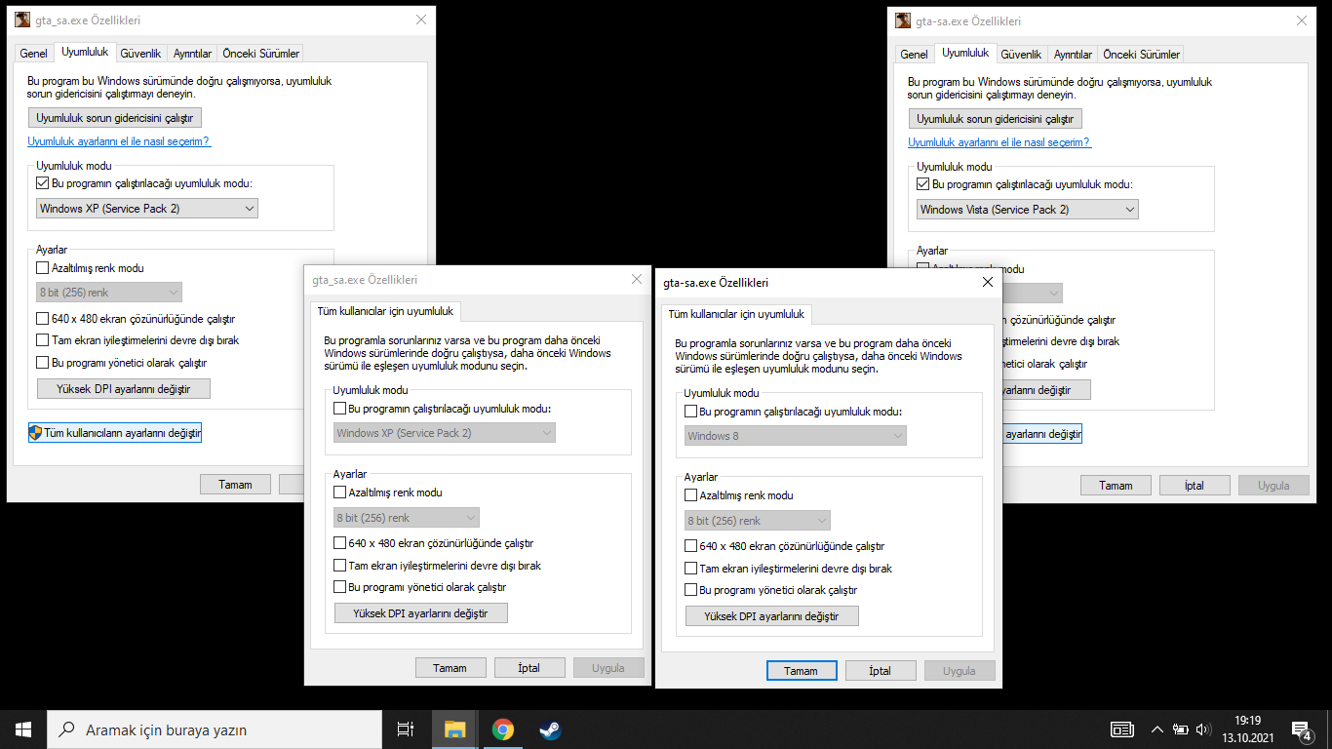Open Steam from the taskbar
Screen dimensions: 1332x749
[550, 729]
